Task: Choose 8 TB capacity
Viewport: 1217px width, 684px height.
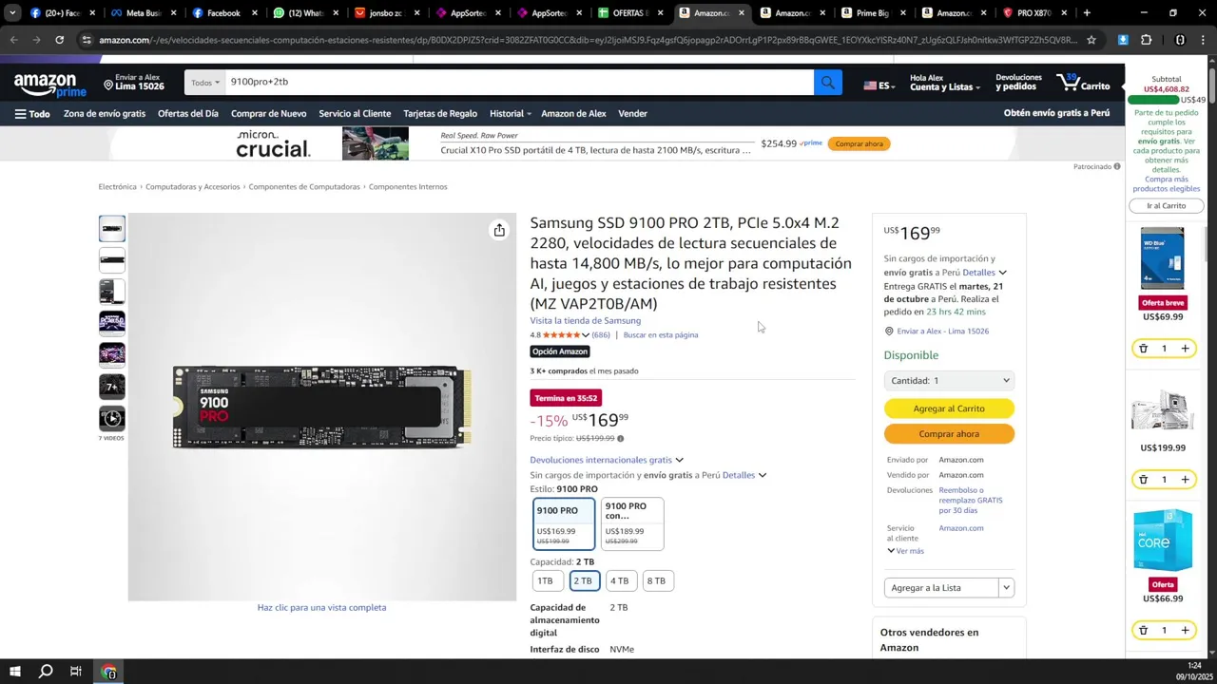Action: (x=656, y=580)
